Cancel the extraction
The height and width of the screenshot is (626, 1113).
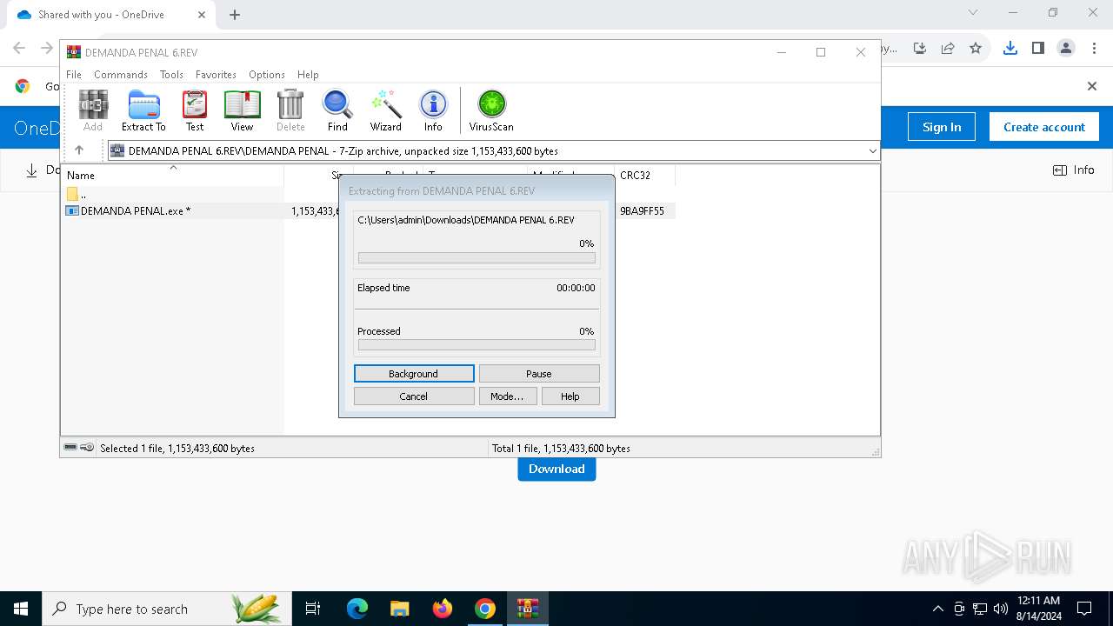coord(414,396)
